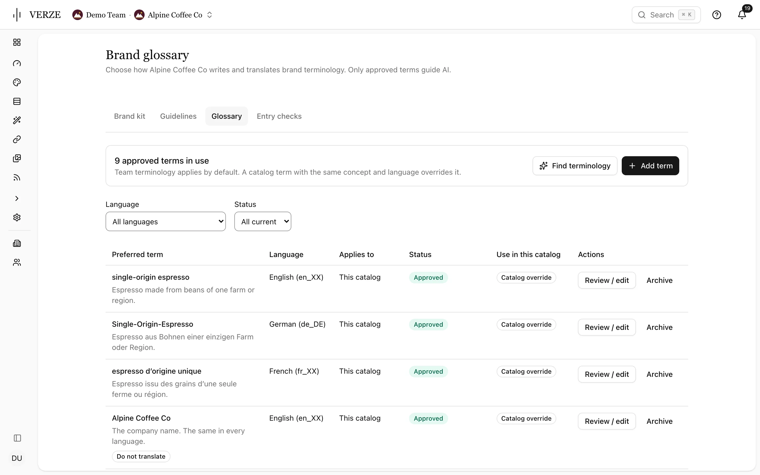Switch to the Guidelines tab
760x475 pixels.
coord(178,116)
